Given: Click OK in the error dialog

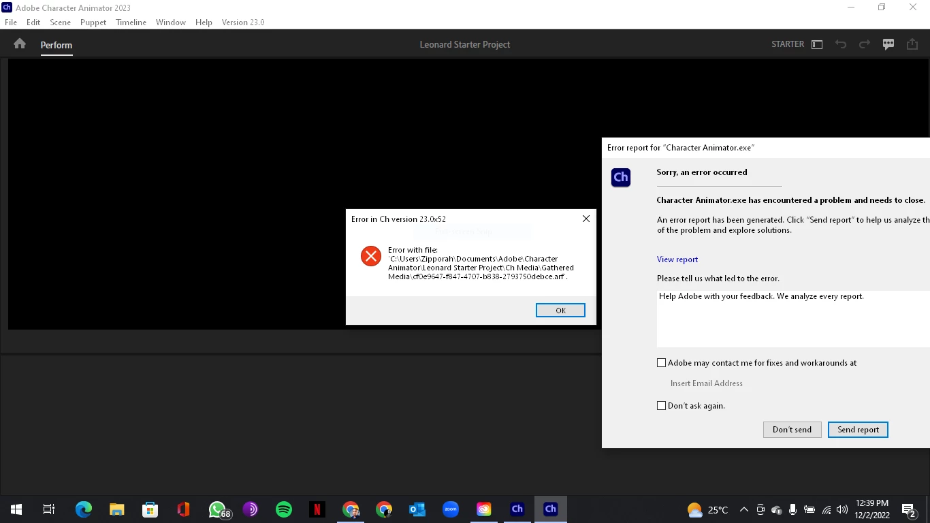Looking at the screenshot, I should (x=560, y=311).
